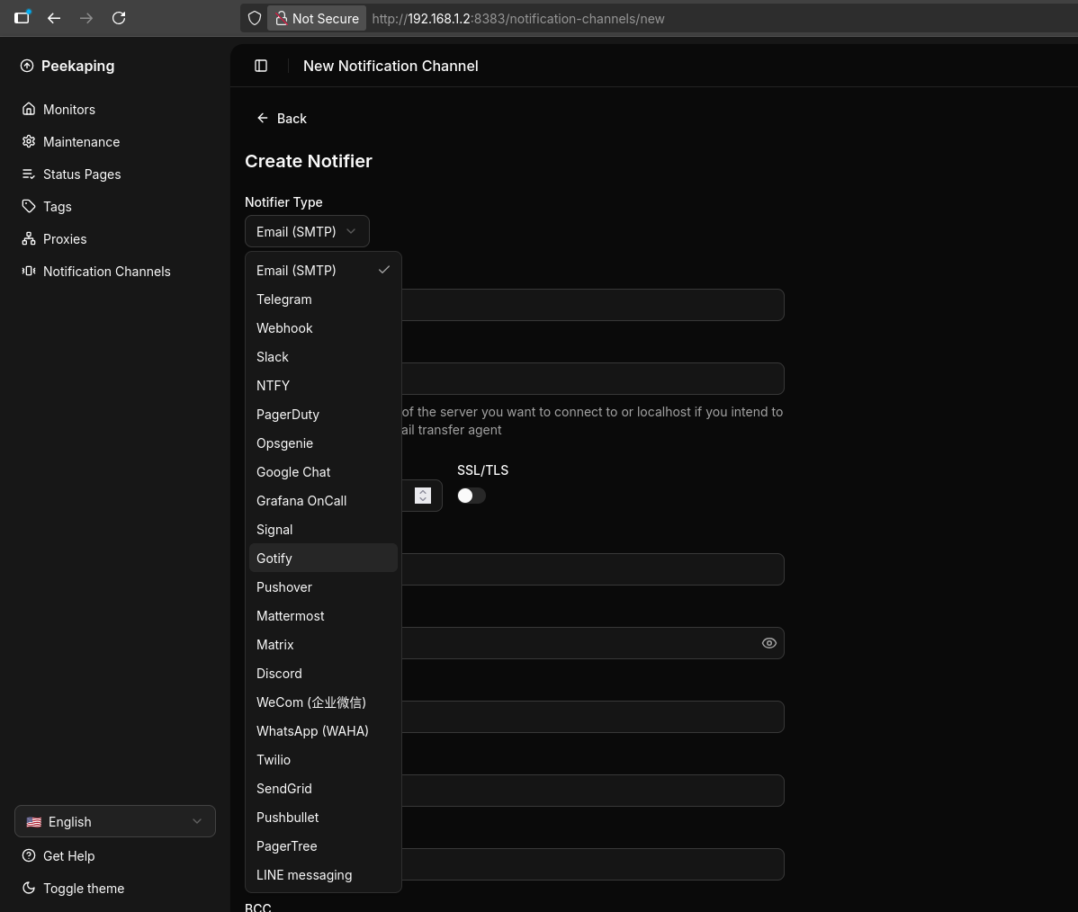The width and height of the screenshot is (1078, 912).
Task: Pick Discord in the dropdown list
Action: click(279, 674)
